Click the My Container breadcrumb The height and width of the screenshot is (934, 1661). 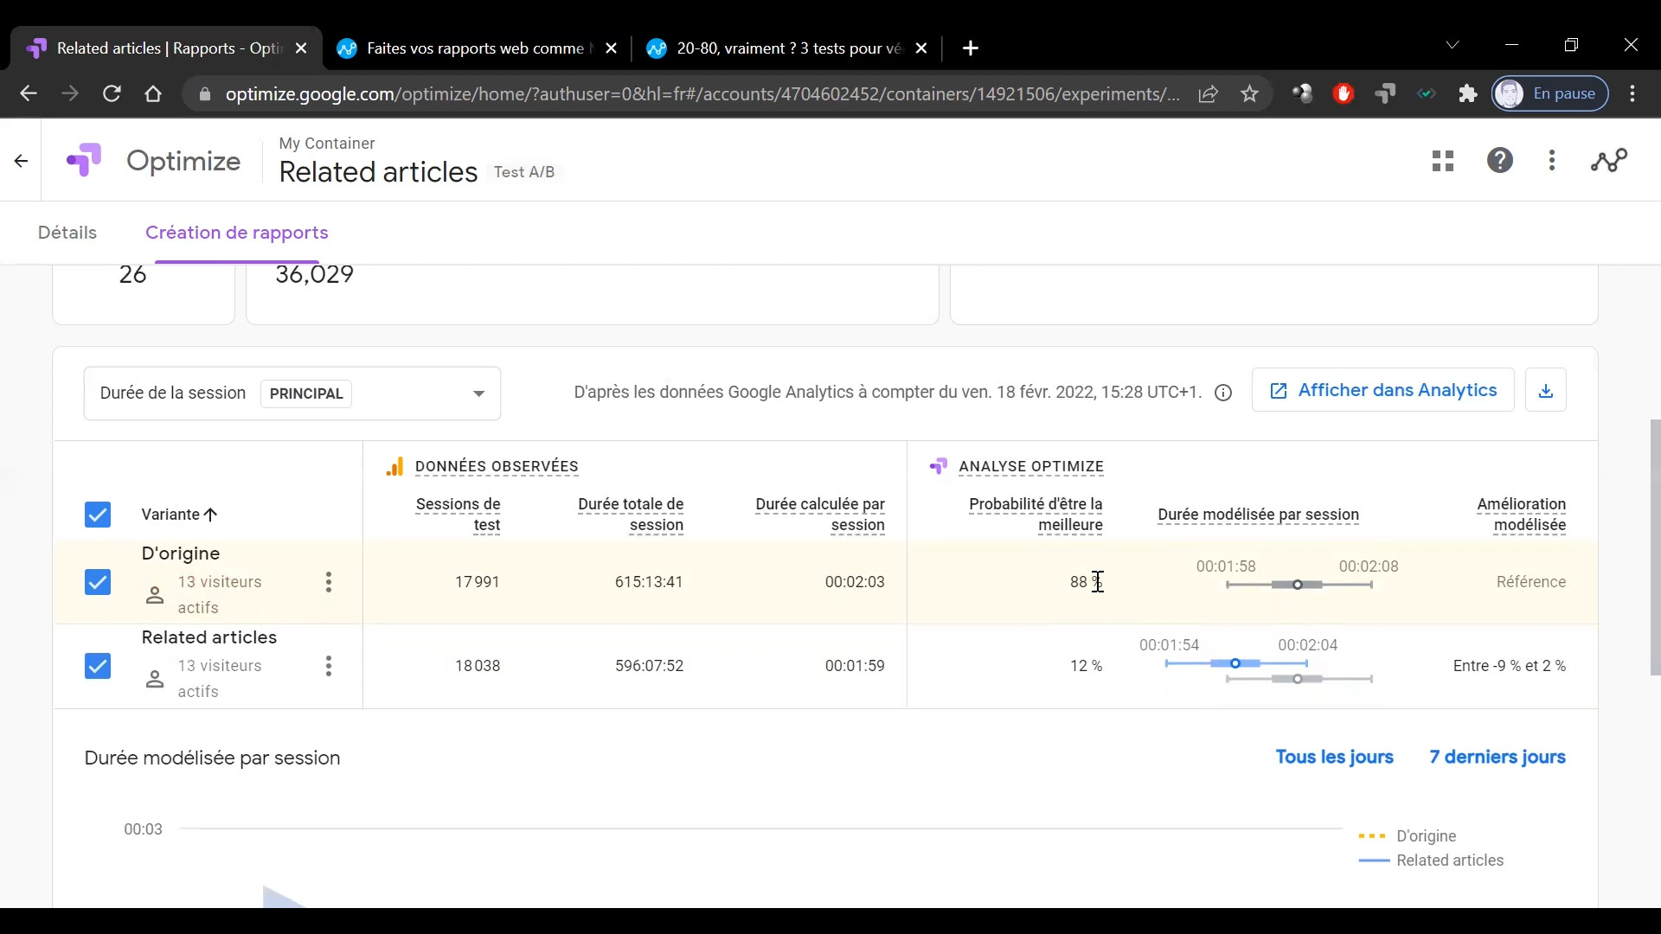tap(327, 144)
